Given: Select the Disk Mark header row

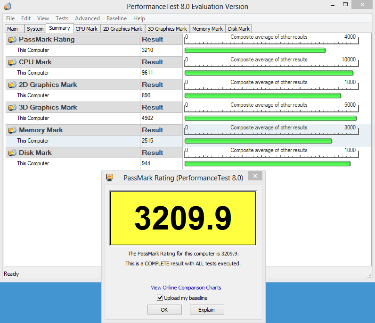Looking at the screenshot, I should [x=94, y=153].
